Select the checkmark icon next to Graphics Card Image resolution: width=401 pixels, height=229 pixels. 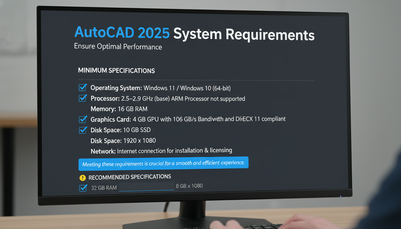[x=83, y=119]
